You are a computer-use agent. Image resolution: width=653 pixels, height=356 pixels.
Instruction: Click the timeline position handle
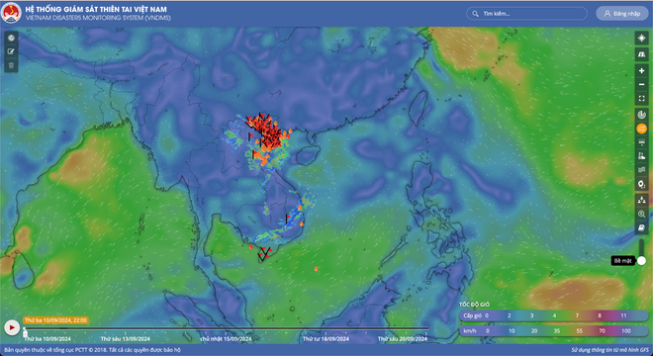pyautogui.click(x=25, y=332)
